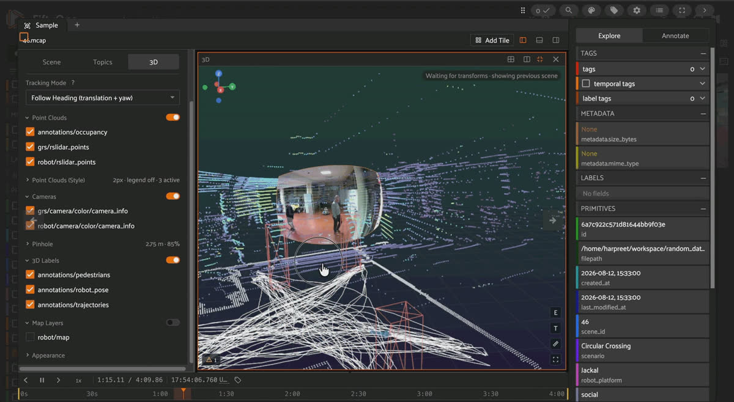Pause the playback

[x=42, y=380]
